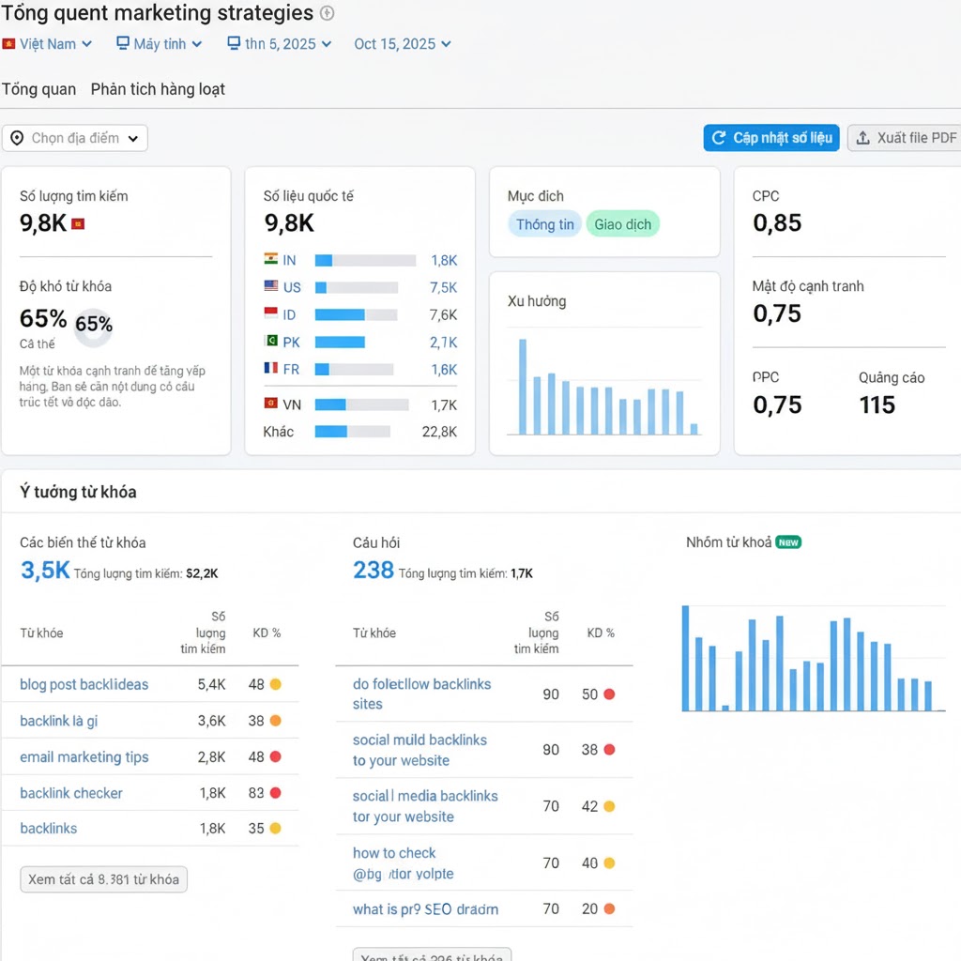Open the Chọn địa điểm dropdown
This screenshot has width=961, height=961.
75,137
